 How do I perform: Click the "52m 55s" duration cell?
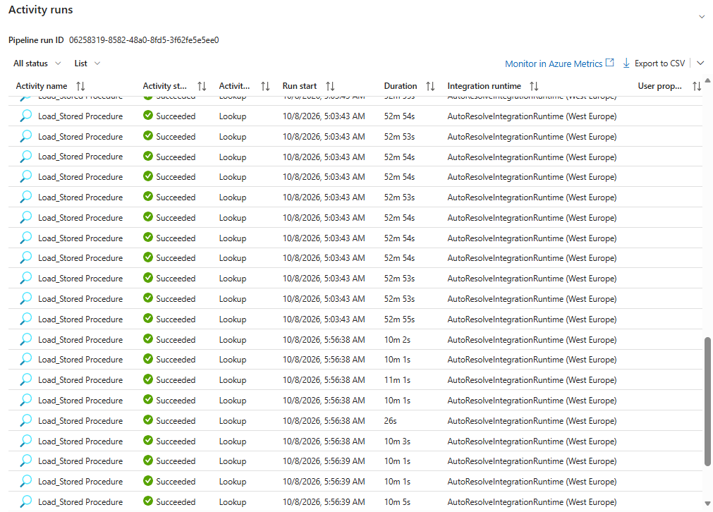click(399, 319)
